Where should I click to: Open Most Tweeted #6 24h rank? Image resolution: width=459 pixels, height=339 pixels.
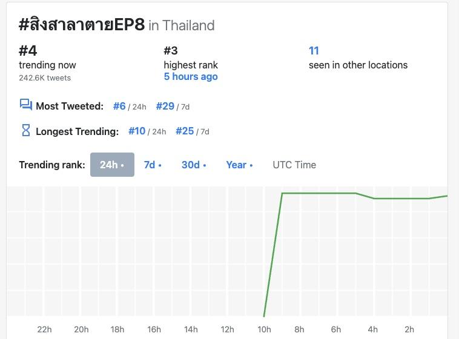click(119, 106)
